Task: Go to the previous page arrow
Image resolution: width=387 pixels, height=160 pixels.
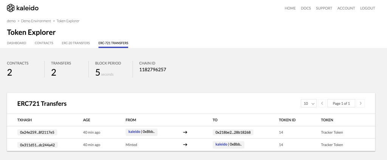Action: pyautogui.click(x=322, y=104)
